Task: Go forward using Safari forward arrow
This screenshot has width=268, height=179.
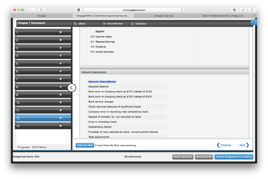Action: pos(34,10)
